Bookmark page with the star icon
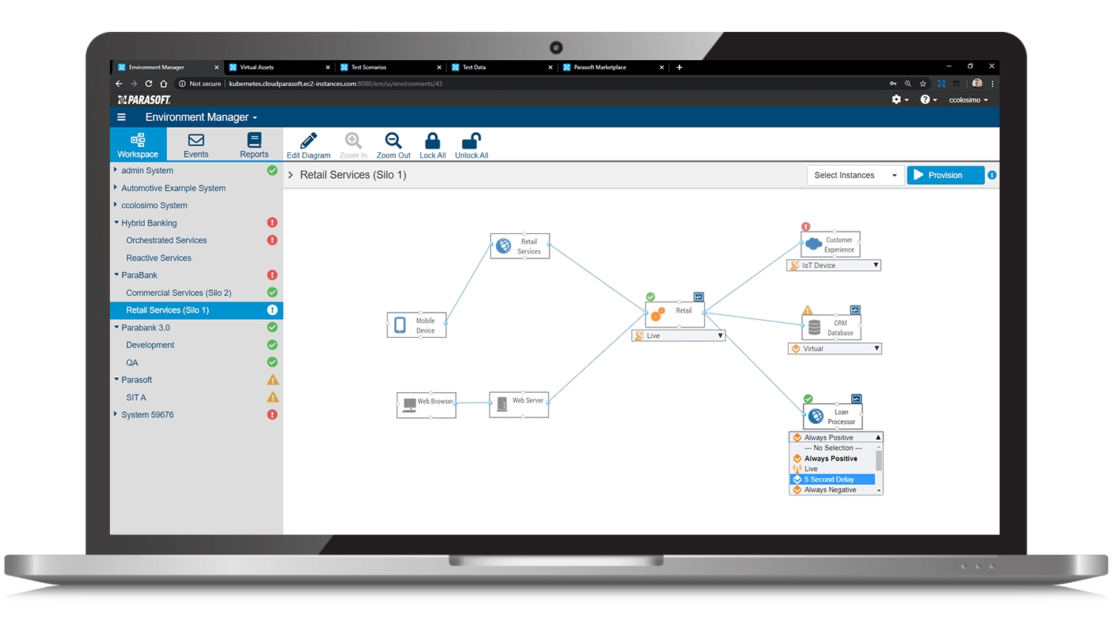The width and height of the screenshot is (1114, 626). 923,84
